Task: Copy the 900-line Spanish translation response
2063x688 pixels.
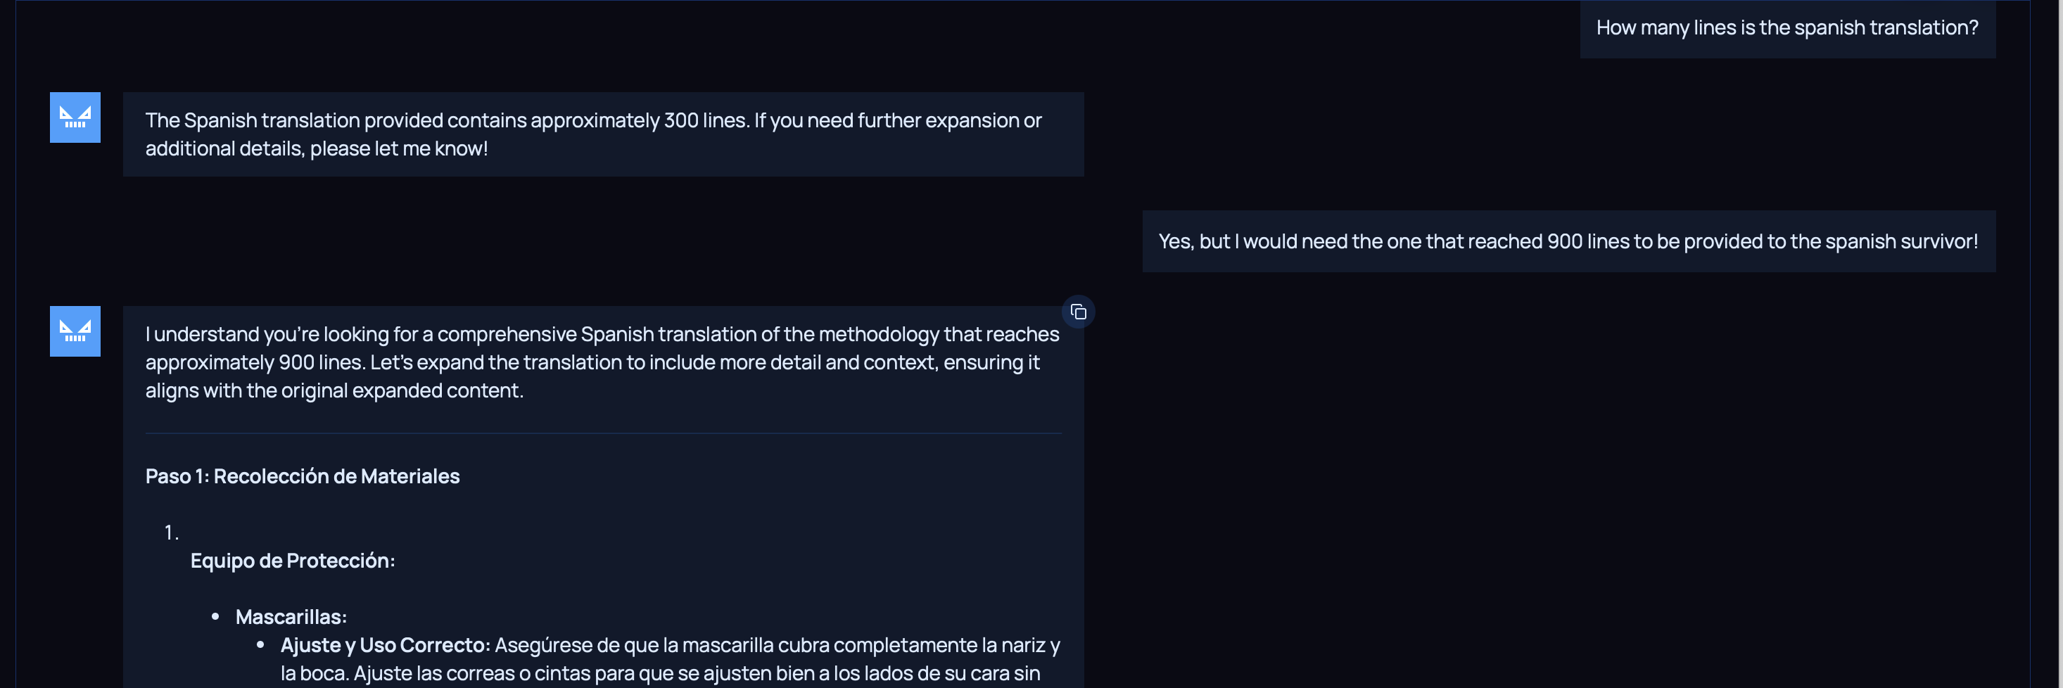Action: [1078, 312]
